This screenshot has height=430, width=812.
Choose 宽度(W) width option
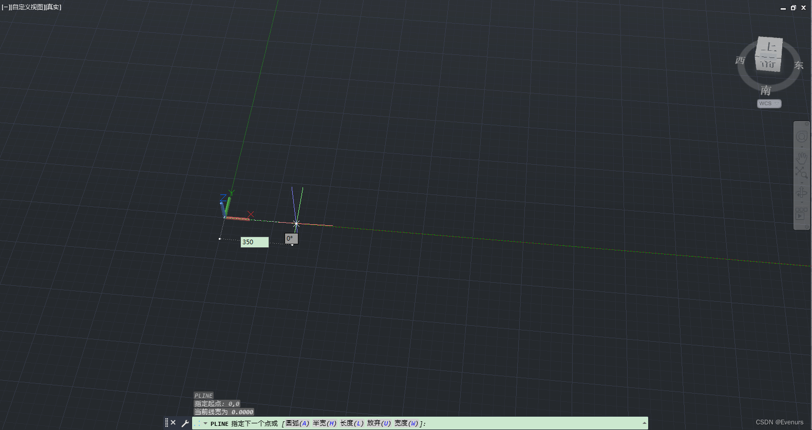tap(406, 423)
